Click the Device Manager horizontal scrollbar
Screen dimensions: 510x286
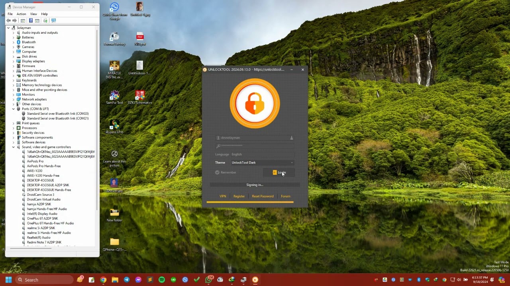click(31, 248)
